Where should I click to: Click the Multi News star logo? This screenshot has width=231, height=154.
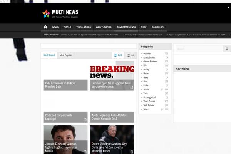[x=46, y=14]
